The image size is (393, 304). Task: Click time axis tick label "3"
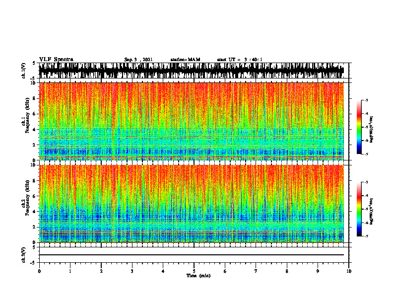point(132,271)
